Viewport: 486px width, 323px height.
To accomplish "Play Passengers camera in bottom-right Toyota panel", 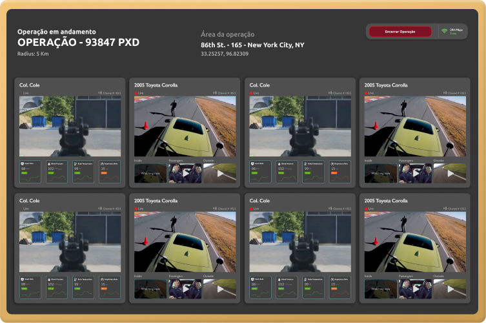I will pyautogui.click(x=415, y=289).
